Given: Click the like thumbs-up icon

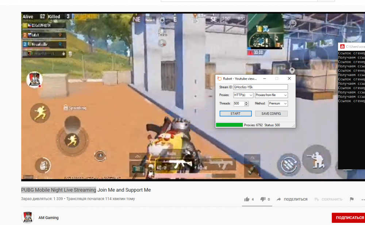Looking at the screenshot, I should [x=247, y=199].
